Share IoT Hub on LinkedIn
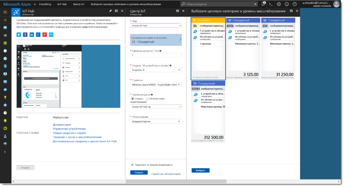 [x=32, y=35]
